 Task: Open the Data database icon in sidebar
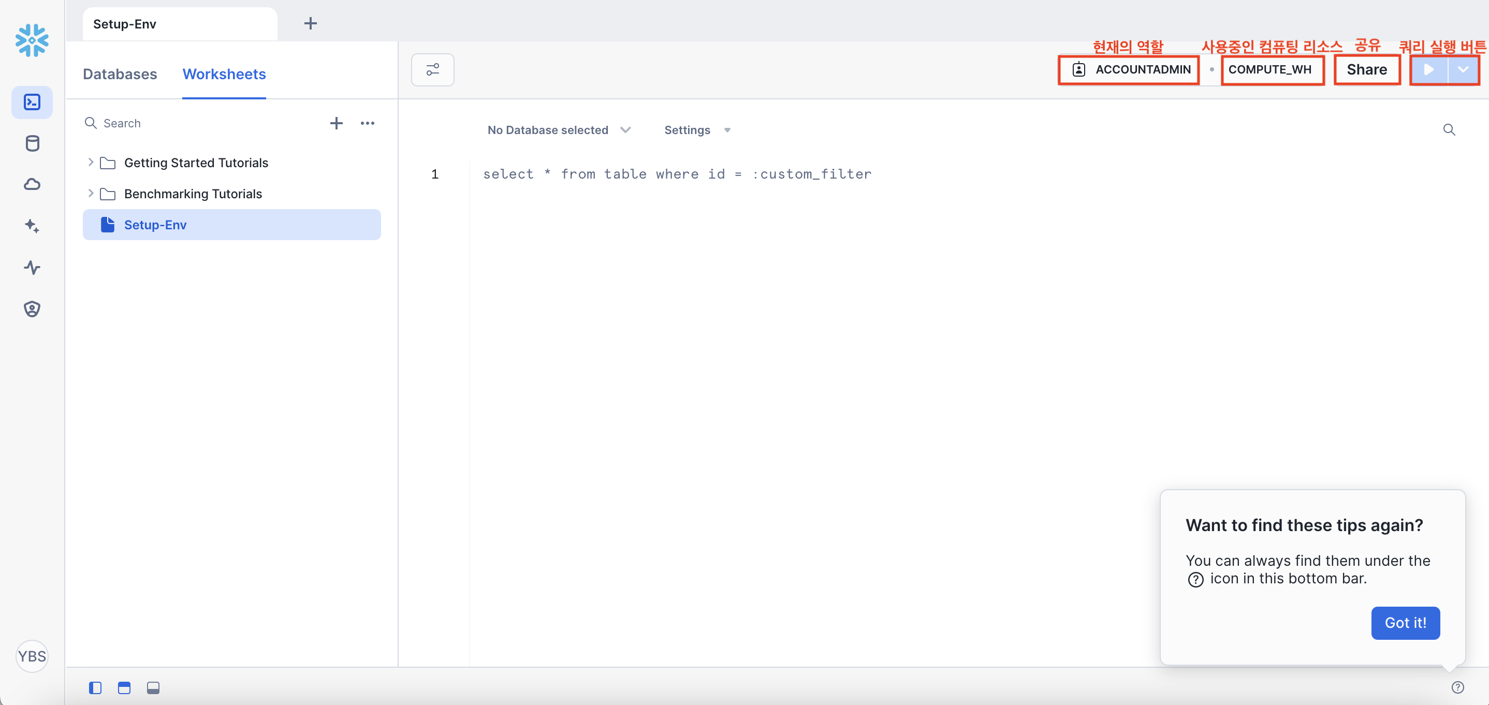[x=33, y=143]
